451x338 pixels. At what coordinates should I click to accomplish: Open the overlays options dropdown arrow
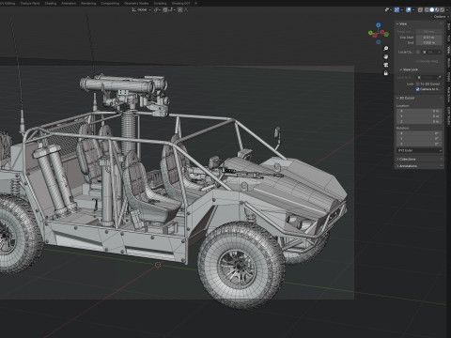[x=413, y=10]
